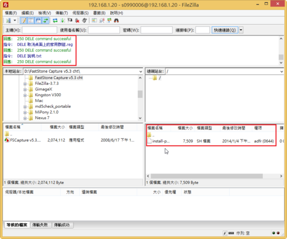The width and height of the screenshot is (287, 239).
Task: Cancel the current operation
Action: click(x=70, y=21)
